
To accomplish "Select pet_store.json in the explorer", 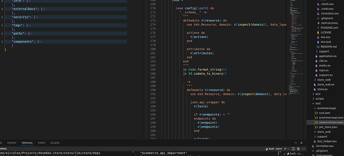I will [x=328, y=127].
